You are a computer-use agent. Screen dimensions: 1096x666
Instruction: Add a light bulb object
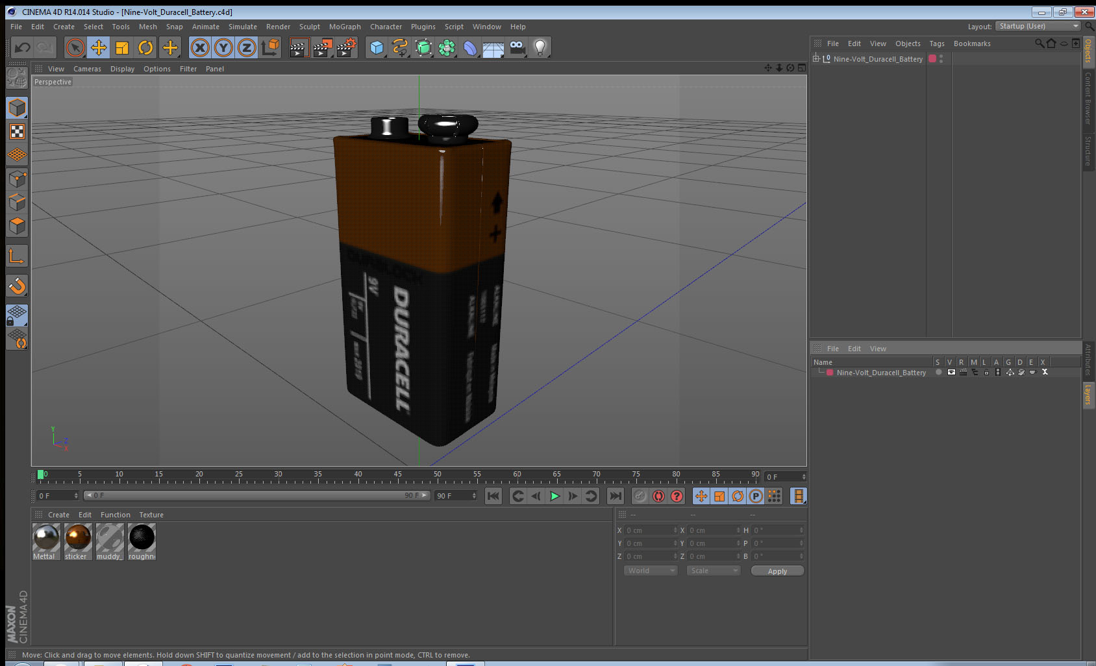click(x=540, y=47)
